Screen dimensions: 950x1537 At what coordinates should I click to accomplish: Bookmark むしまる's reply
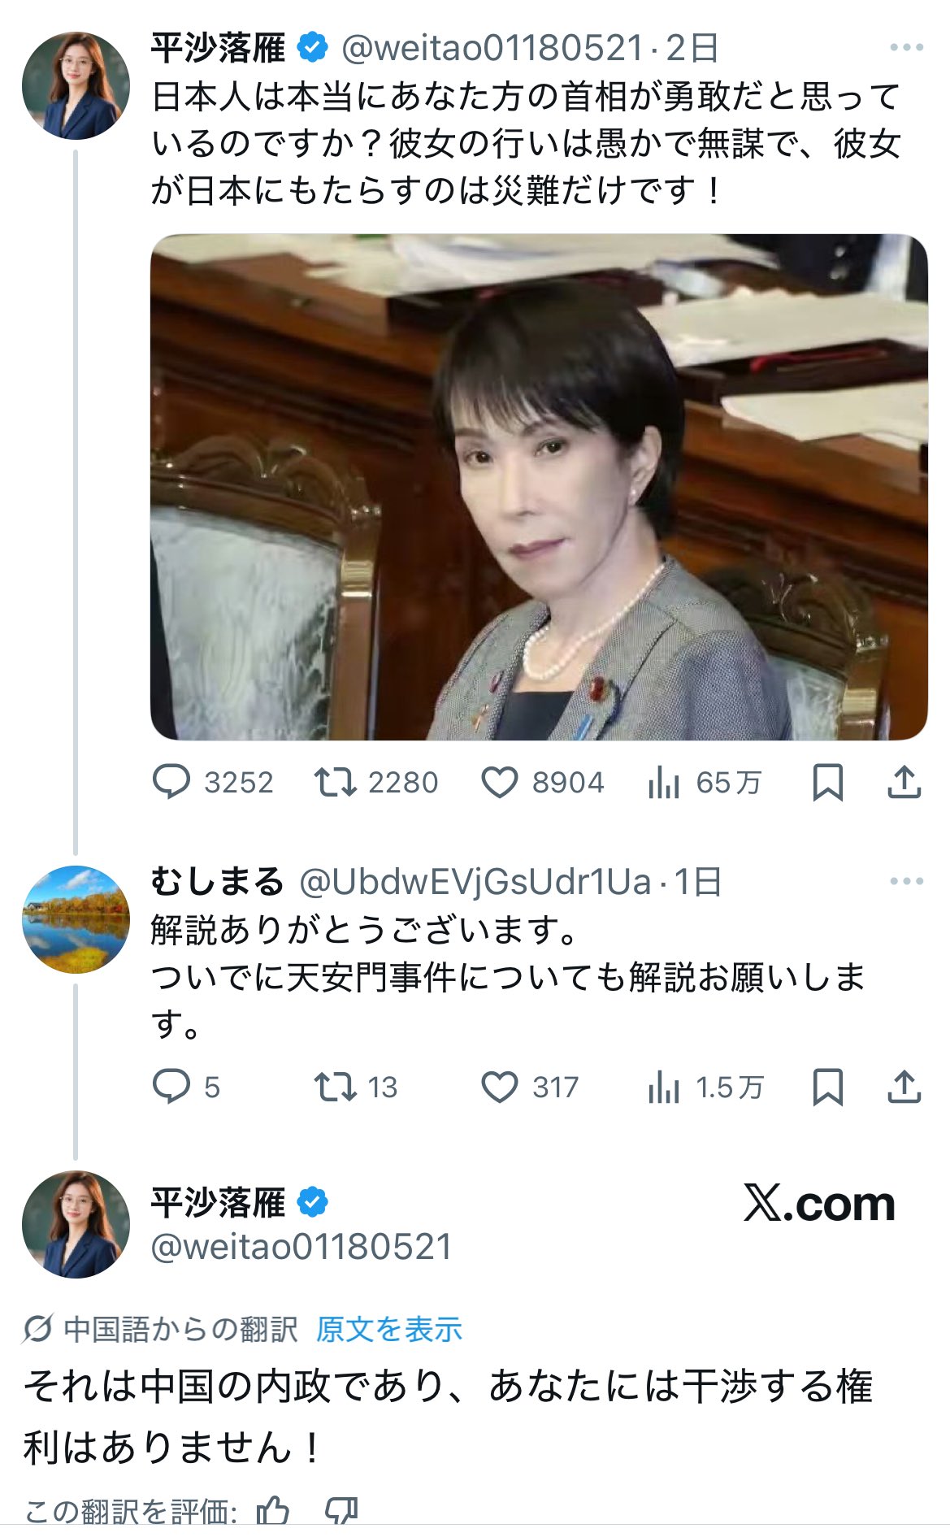click(x=827, y=1088)
